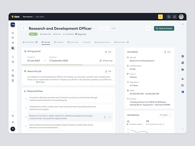Click the yellow plus button in top bar
The width and height of the screenshot is (195, 146).
tap(160, 17)
